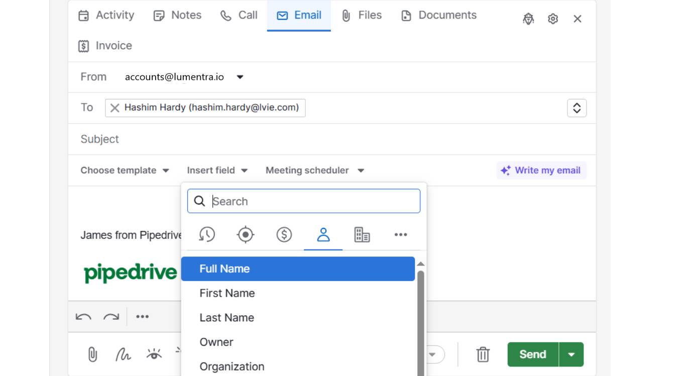Remove recipient Hashim Hardy with the X

pos(115,107)
